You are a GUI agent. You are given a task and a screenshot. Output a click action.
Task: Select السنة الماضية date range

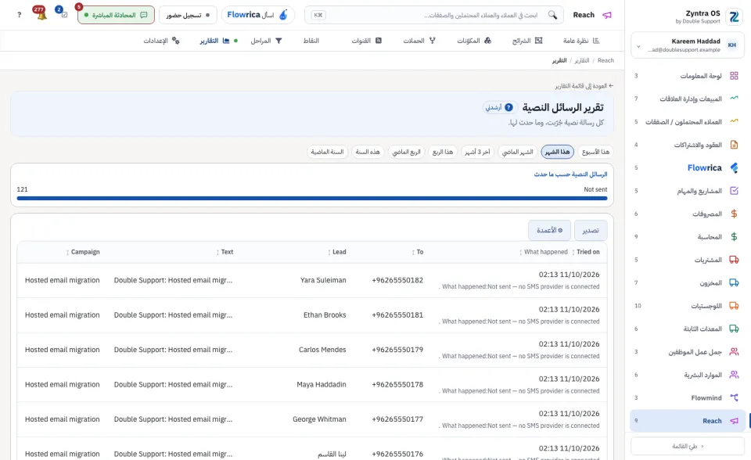coord(327,152)
